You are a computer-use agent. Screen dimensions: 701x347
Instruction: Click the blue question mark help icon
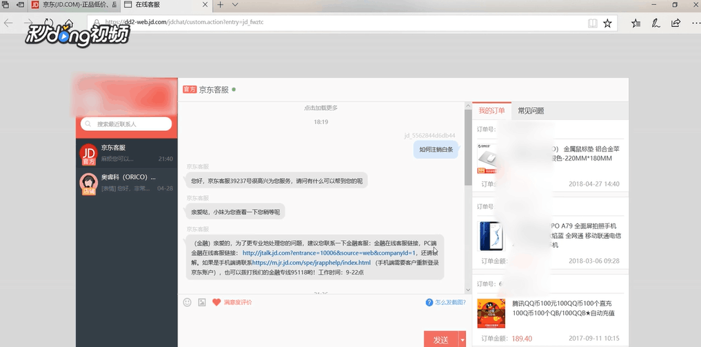click(429, 302)
